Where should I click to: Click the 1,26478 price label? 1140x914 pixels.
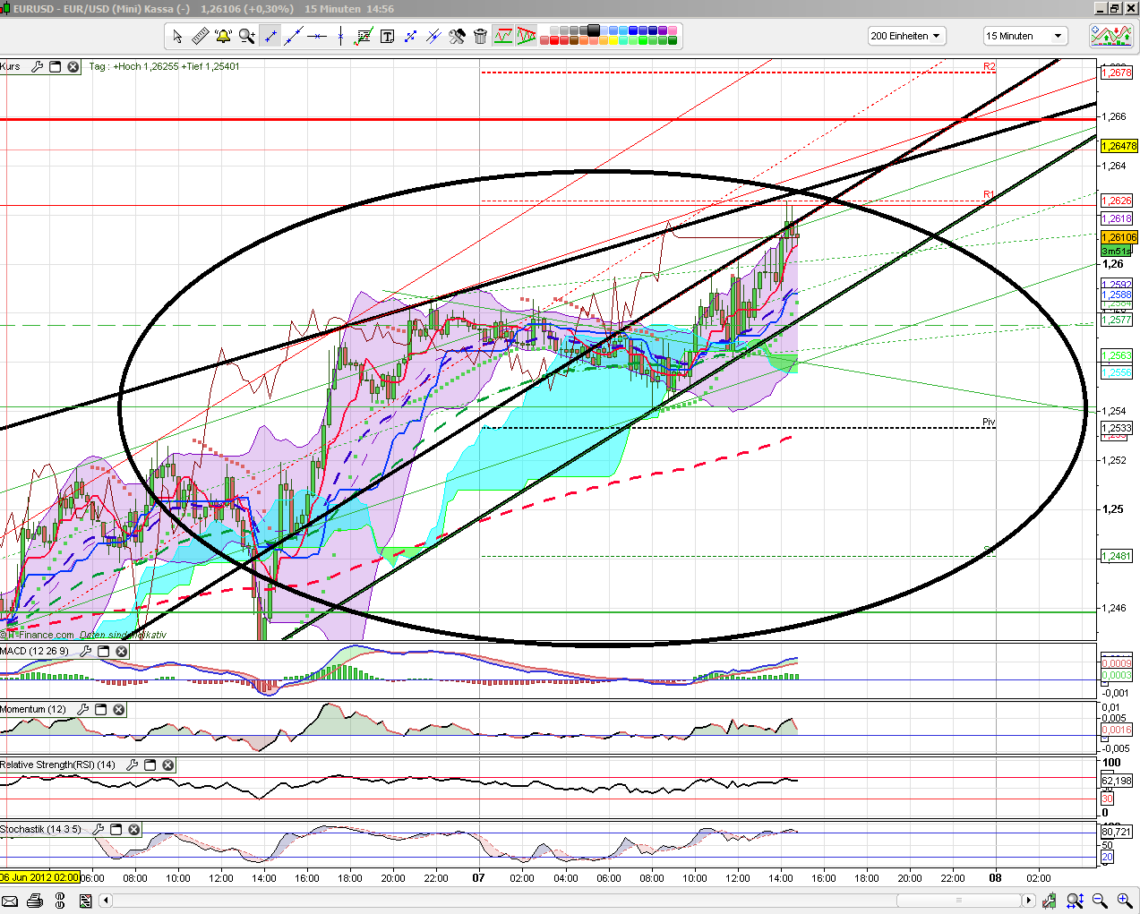[x=1119, y=145]
